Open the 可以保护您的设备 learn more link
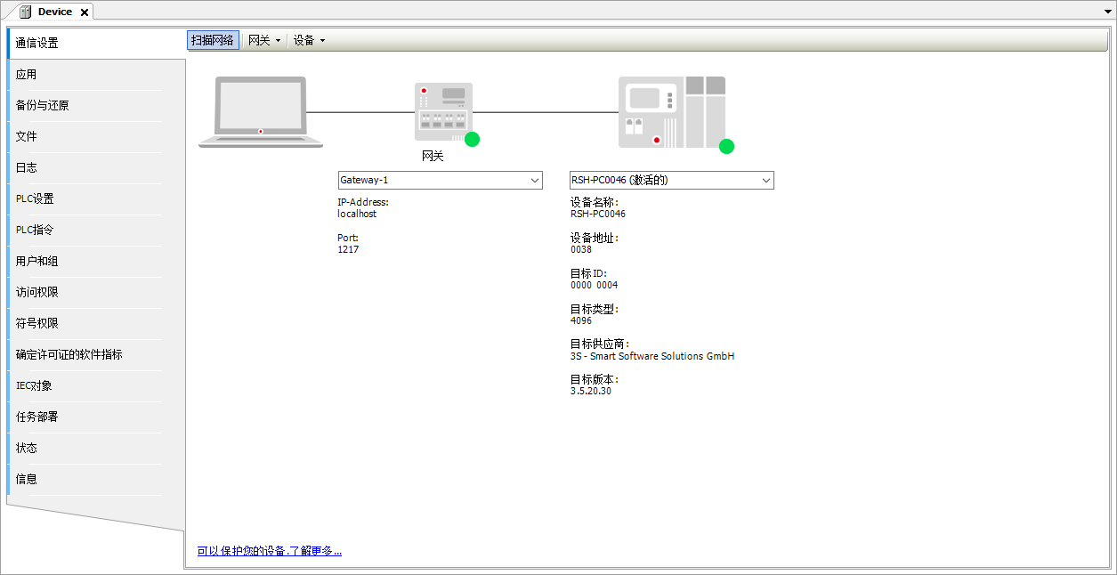The height and width of the screenshot is (575, 1117). coord(269,551)
